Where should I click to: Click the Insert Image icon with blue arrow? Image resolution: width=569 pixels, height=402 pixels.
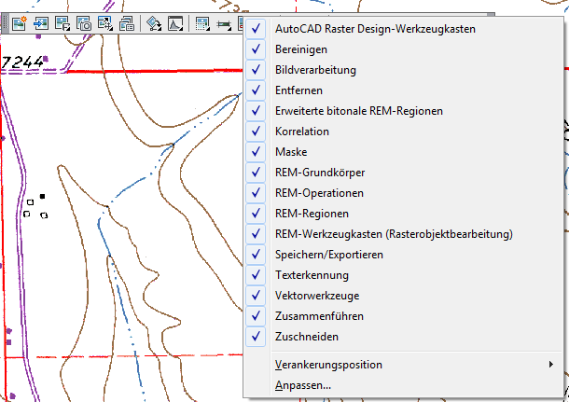(41, 24)
